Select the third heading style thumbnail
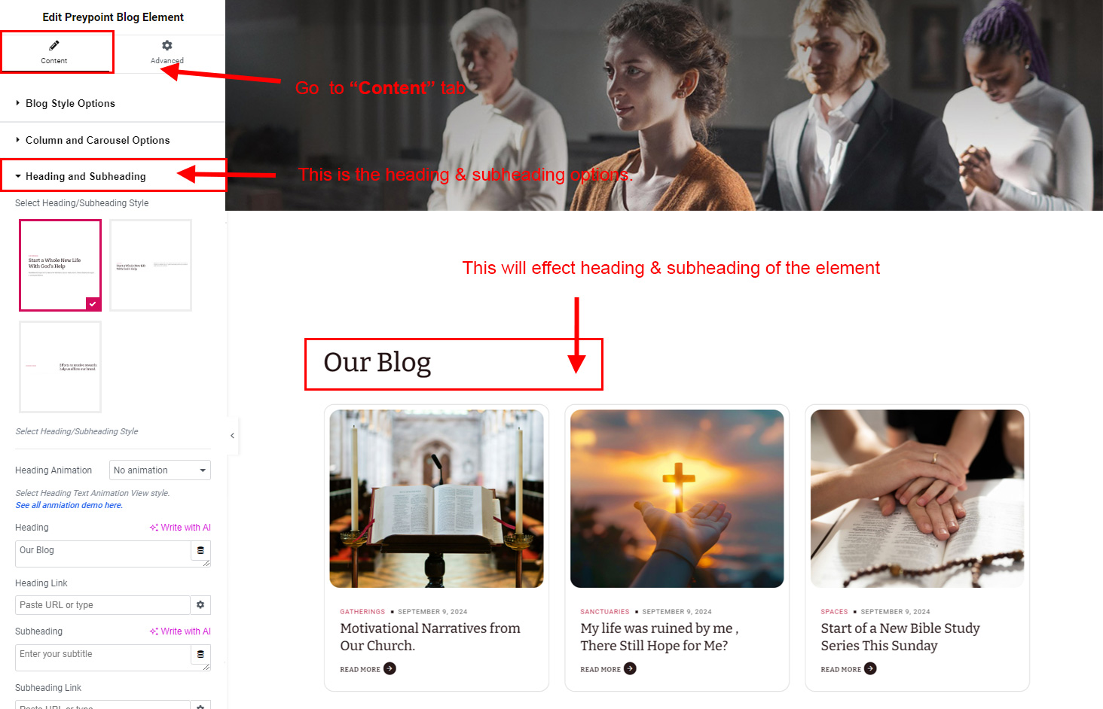 (x=60, y=367)
